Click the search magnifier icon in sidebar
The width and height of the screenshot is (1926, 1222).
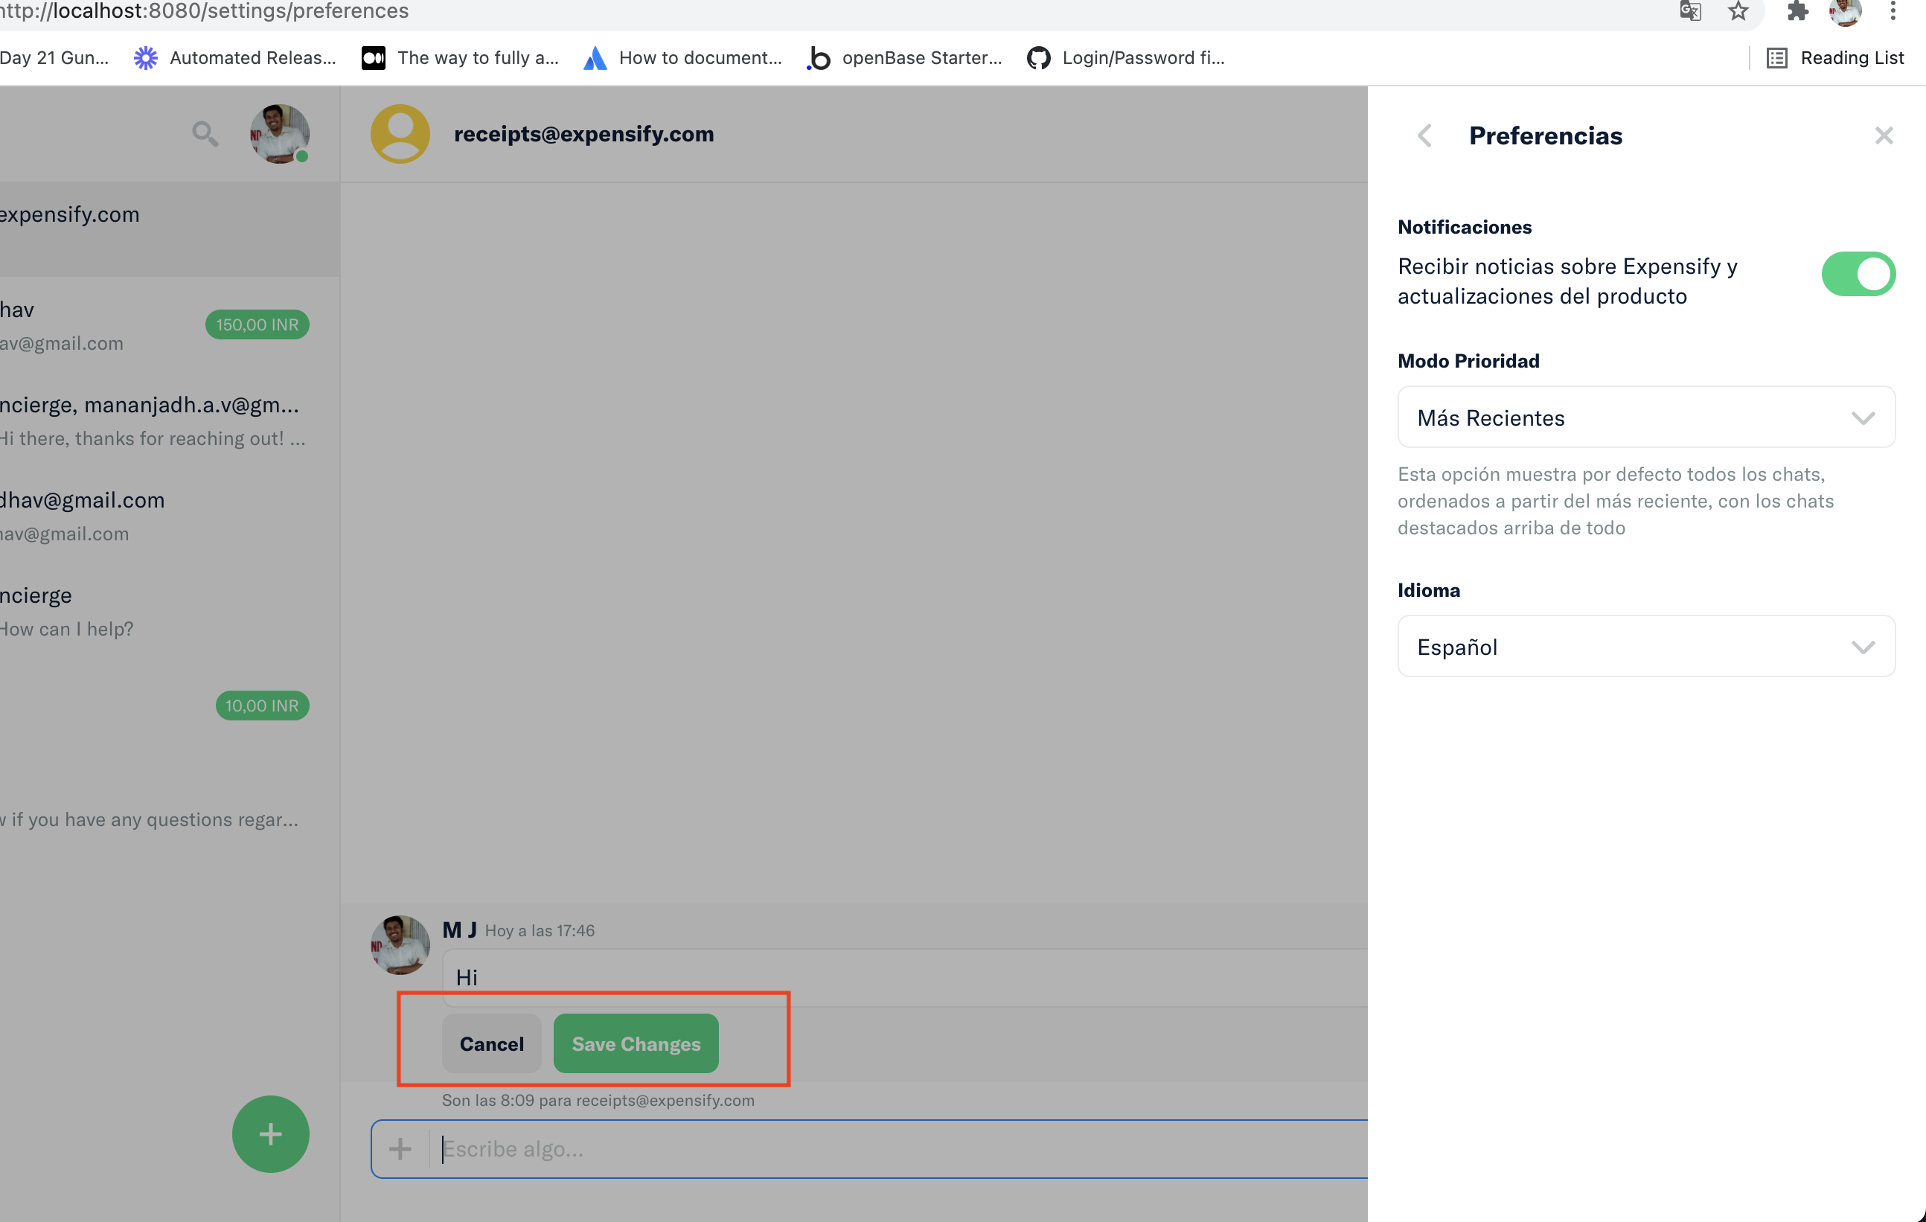[205, 133]
